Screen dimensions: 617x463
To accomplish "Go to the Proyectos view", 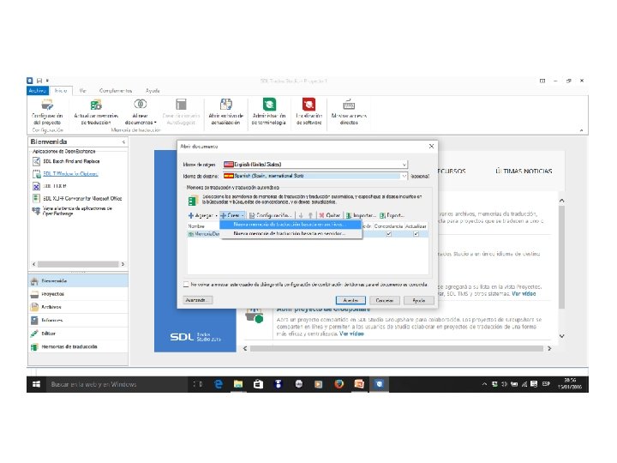I will tap(78, 294).
